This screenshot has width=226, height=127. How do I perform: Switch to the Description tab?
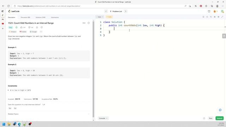[x=12, y=17]
